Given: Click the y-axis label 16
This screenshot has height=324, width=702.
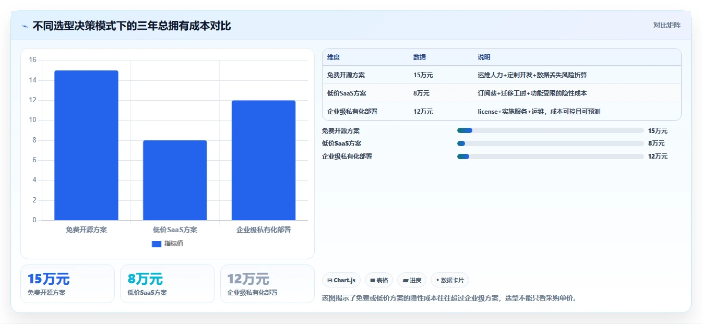Looking at the screenshot, I should point(32,60).
